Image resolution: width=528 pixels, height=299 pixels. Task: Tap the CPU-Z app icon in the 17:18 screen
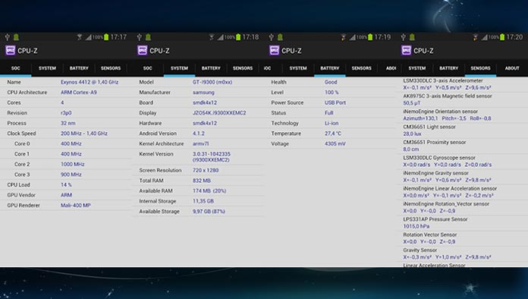[142, 51]
